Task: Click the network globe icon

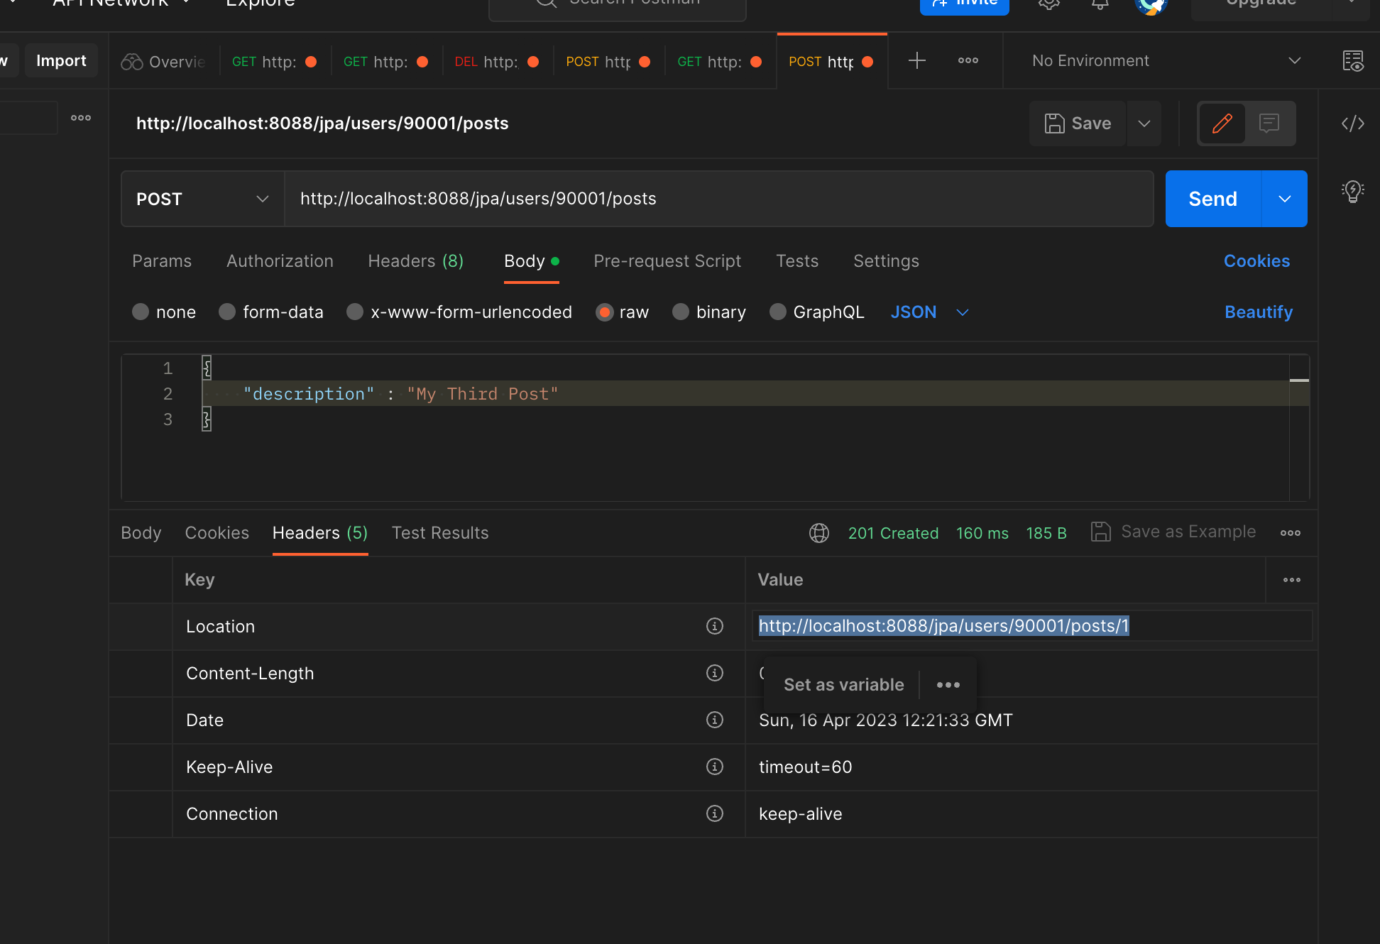Action: coord(819,533)
